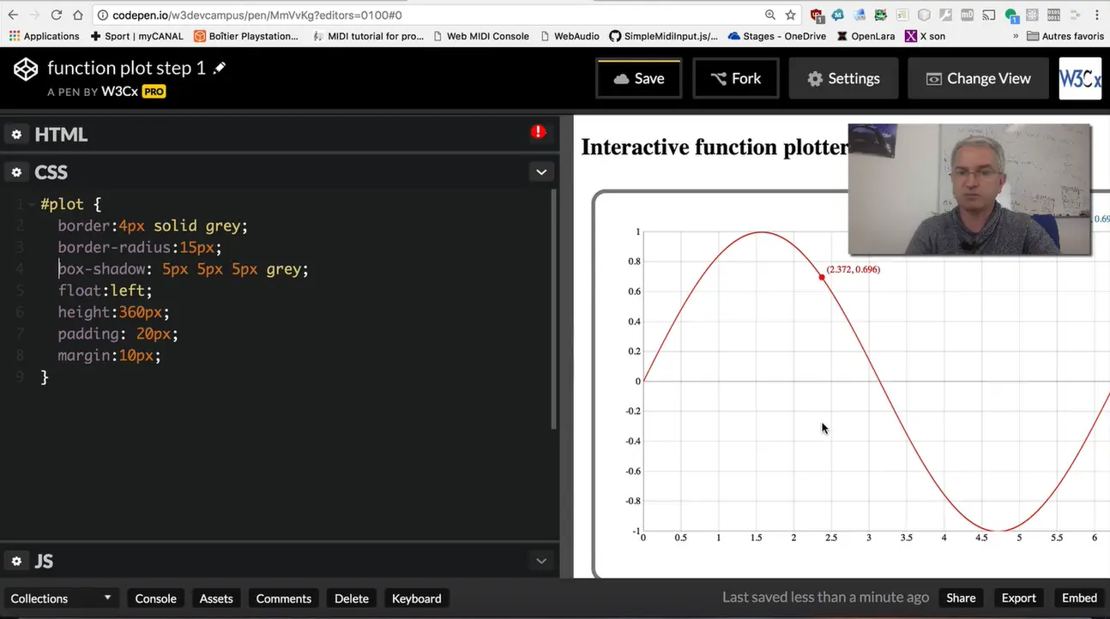Viewport: 1110px width, 619px height.
Task: Open the React devtools extension icon
Action: (x=1032, y=15)
